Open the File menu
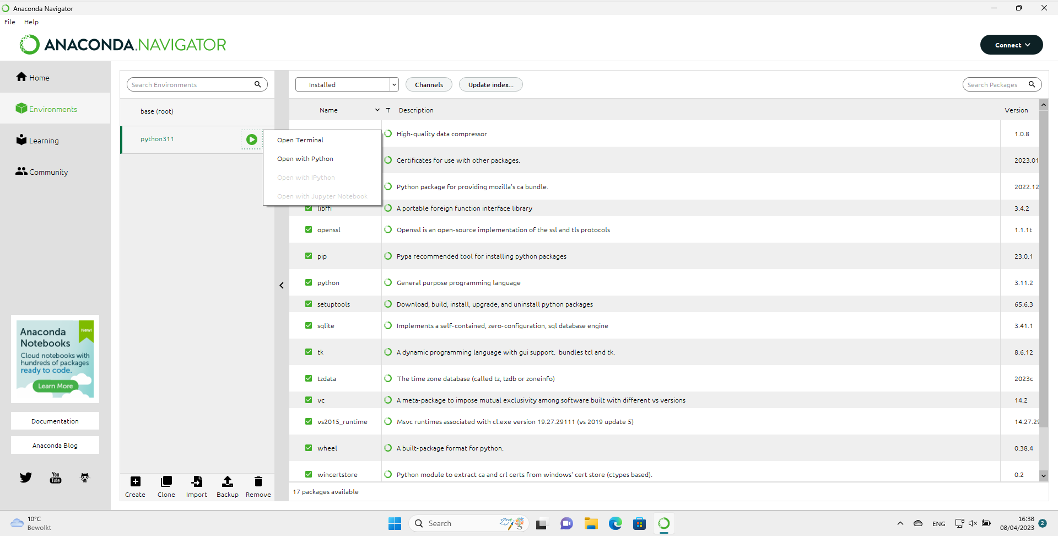 click(x=10, y=22)
